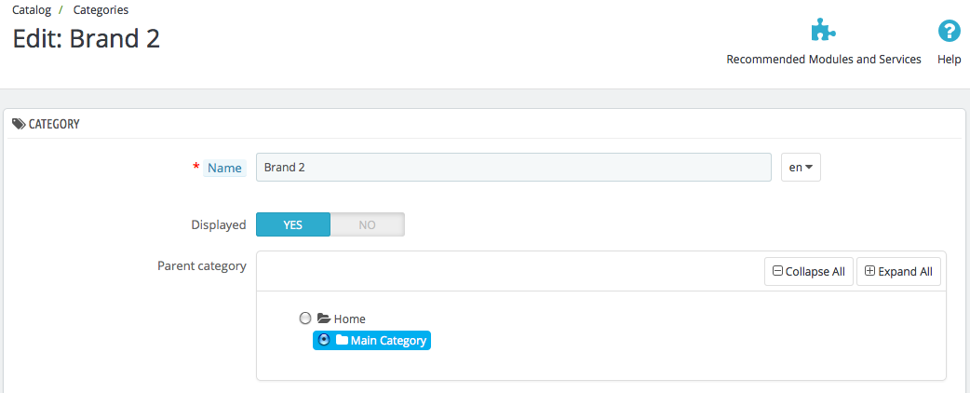This screenshot has width=970, height=393.
Task: Open Recommended Modules and Services link
Action: (x=824, y=60)
